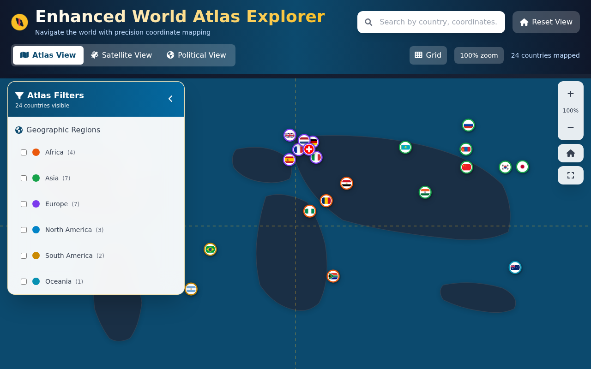Click the zoom in plus icon

[571, 94]
